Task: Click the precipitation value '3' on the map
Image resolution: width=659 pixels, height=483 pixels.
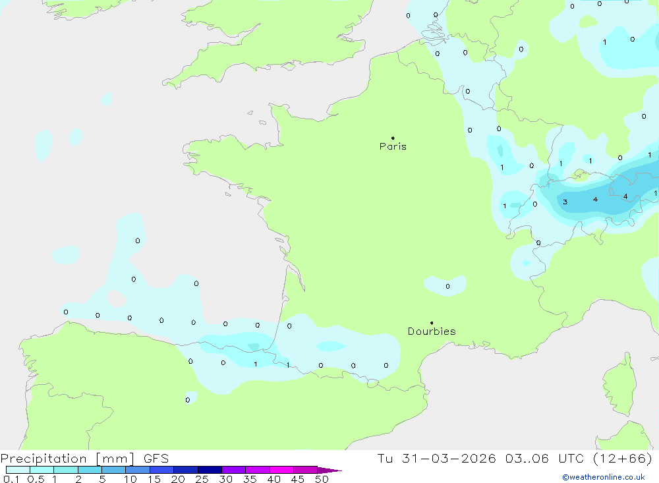Action: (x=565, y=202)
